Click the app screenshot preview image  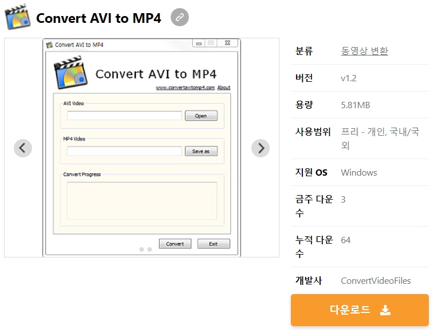tap(142, 148)
